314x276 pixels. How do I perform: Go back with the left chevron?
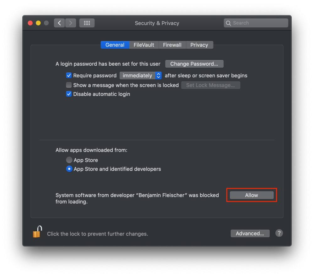(59, 23)
